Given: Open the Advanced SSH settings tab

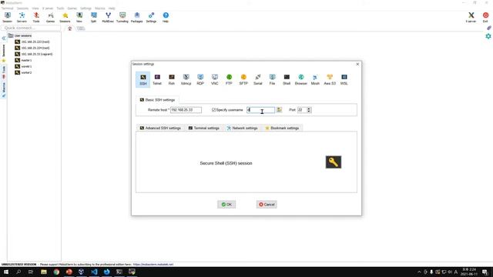Looking at the screenshot, I should [x=160, y=128].
